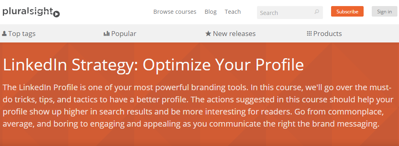Click the course description paragraph text
399x146 pixels.
tap(198, 106)
